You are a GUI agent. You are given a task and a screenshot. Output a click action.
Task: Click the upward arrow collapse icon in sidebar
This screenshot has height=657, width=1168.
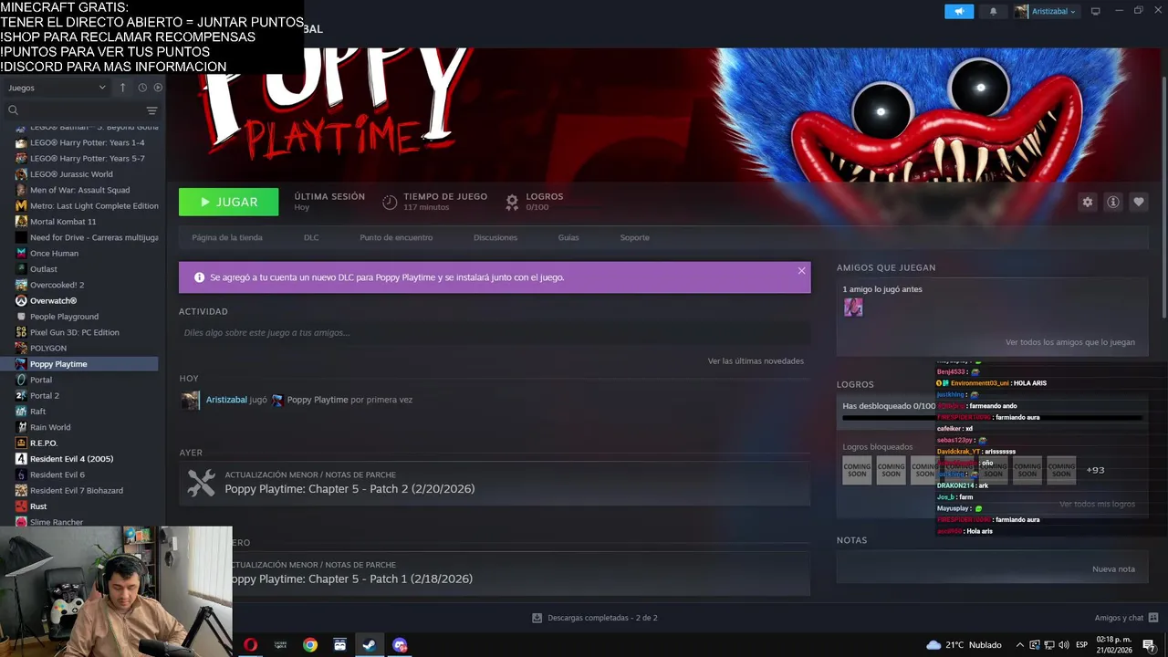pos(122,88)
